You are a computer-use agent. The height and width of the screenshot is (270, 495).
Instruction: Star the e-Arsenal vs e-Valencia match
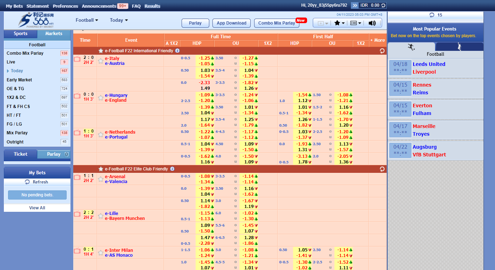point(101,179)
